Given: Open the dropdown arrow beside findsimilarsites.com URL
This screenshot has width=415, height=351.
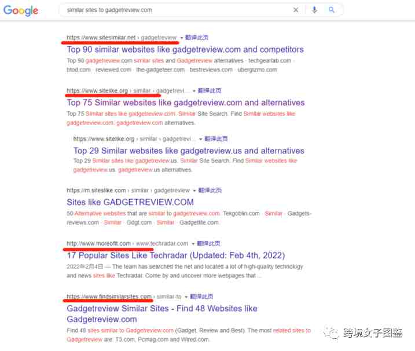Looking at the screenshot, I should [x=186, y=297].
